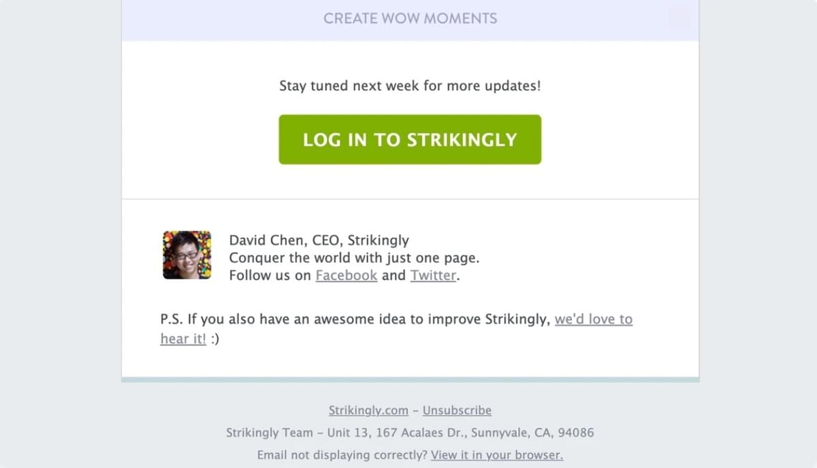
Task: Click David Chen's profile photo
Action: coord(187,255)
